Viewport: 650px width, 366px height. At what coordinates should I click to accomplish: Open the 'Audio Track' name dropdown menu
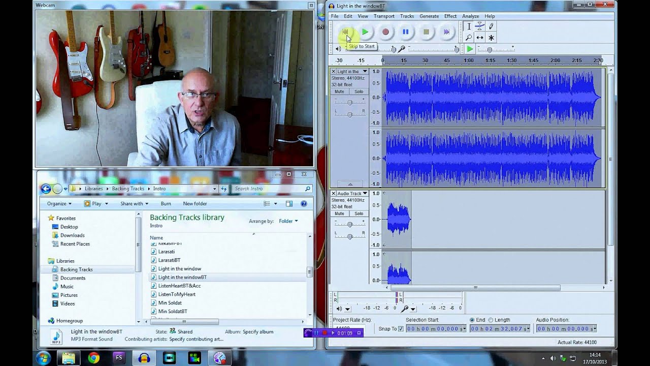tap(365, 193)
